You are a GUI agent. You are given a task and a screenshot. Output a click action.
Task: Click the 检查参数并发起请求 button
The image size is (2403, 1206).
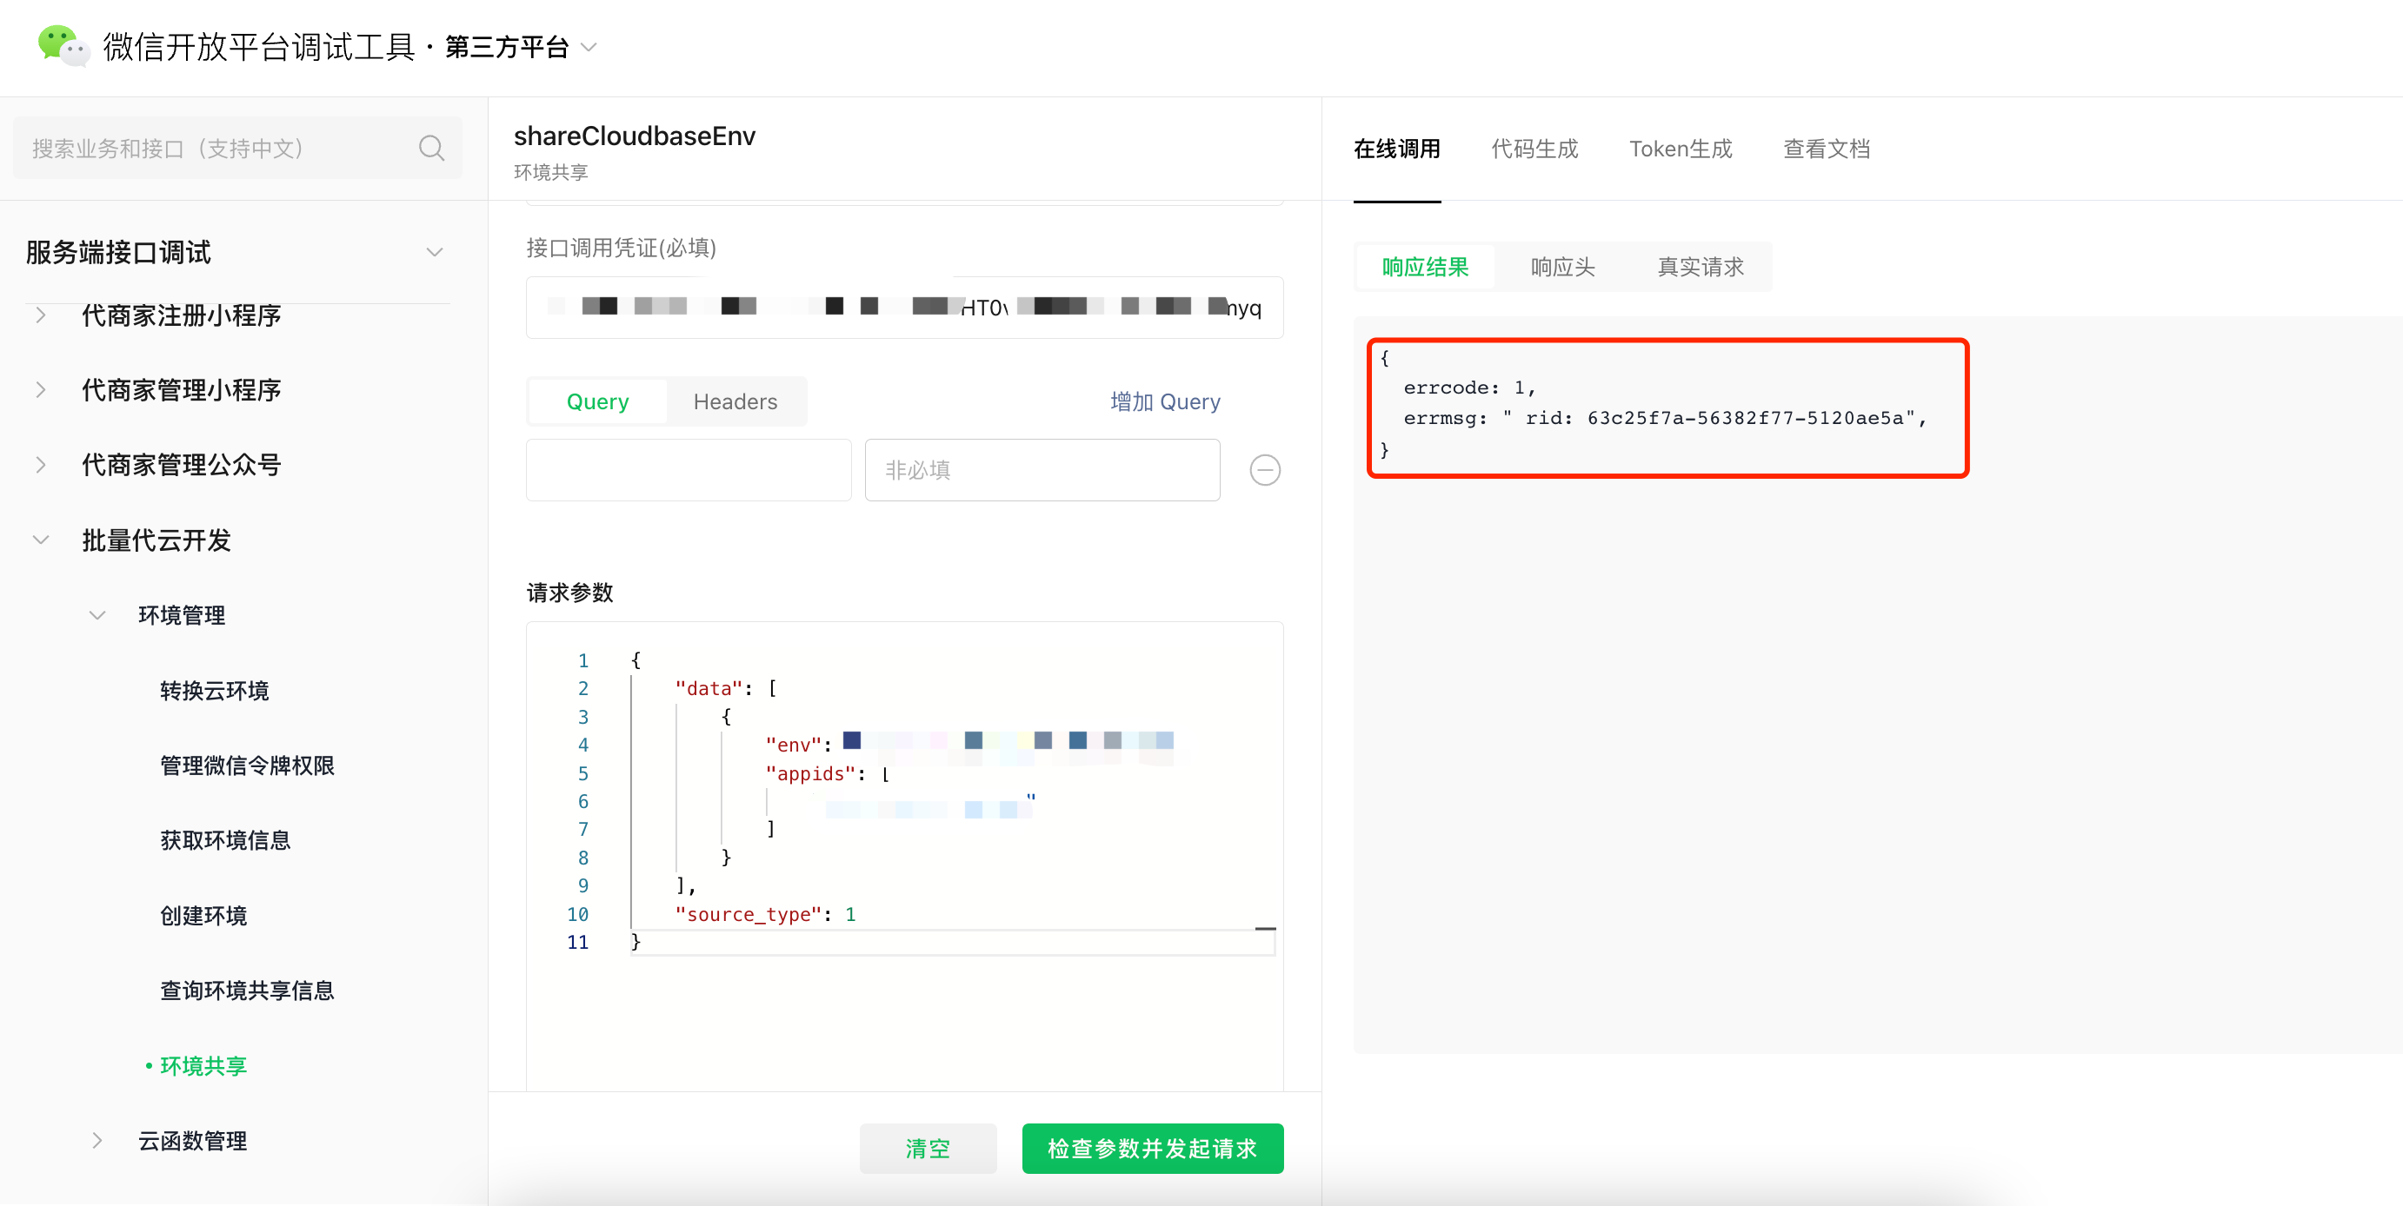coord(1152,1148)
